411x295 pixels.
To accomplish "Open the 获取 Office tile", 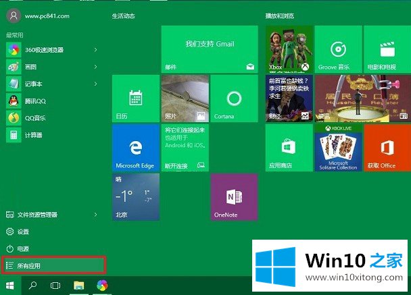I will [387, 148].
